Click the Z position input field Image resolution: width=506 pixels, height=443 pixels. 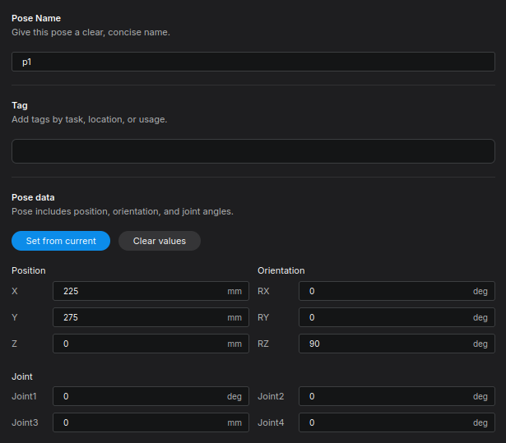[138, 344]
